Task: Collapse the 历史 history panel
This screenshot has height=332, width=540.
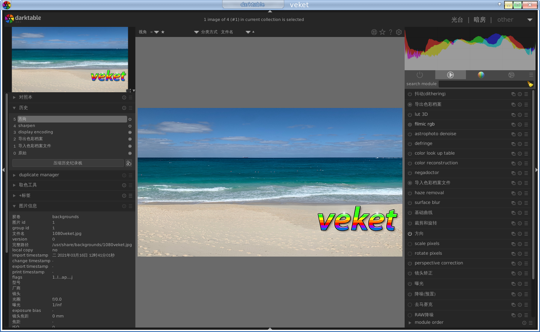Action: tap(14, 108)
